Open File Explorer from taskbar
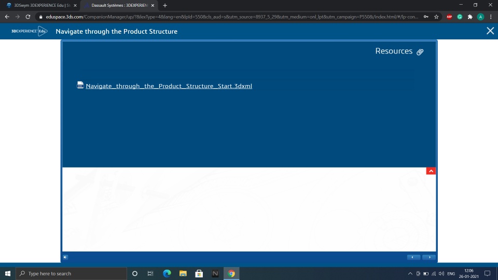 (183, 273)
